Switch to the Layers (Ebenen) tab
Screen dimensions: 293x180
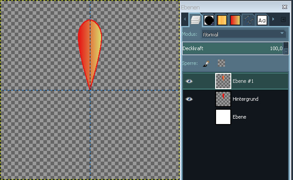pos(195,20)
